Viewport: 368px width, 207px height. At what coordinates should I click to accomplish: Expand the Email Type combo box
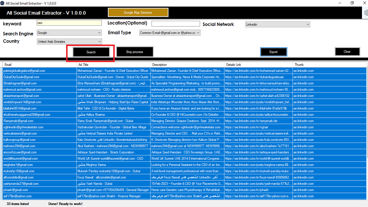pos(170,32)
